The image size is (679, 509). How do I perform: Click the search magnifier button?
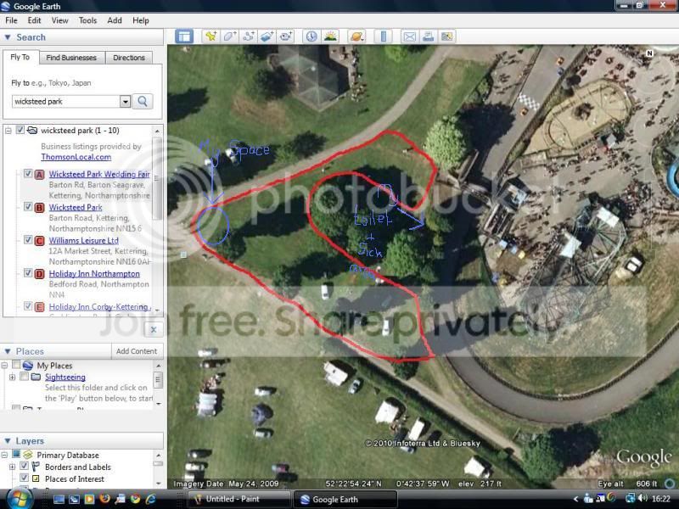[143, 101]
